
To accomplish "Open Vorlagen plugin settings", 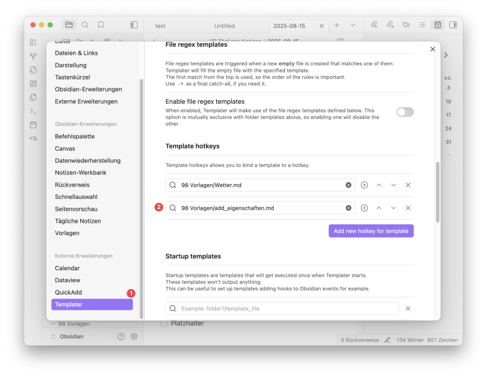I will click(x=67, y=233).
